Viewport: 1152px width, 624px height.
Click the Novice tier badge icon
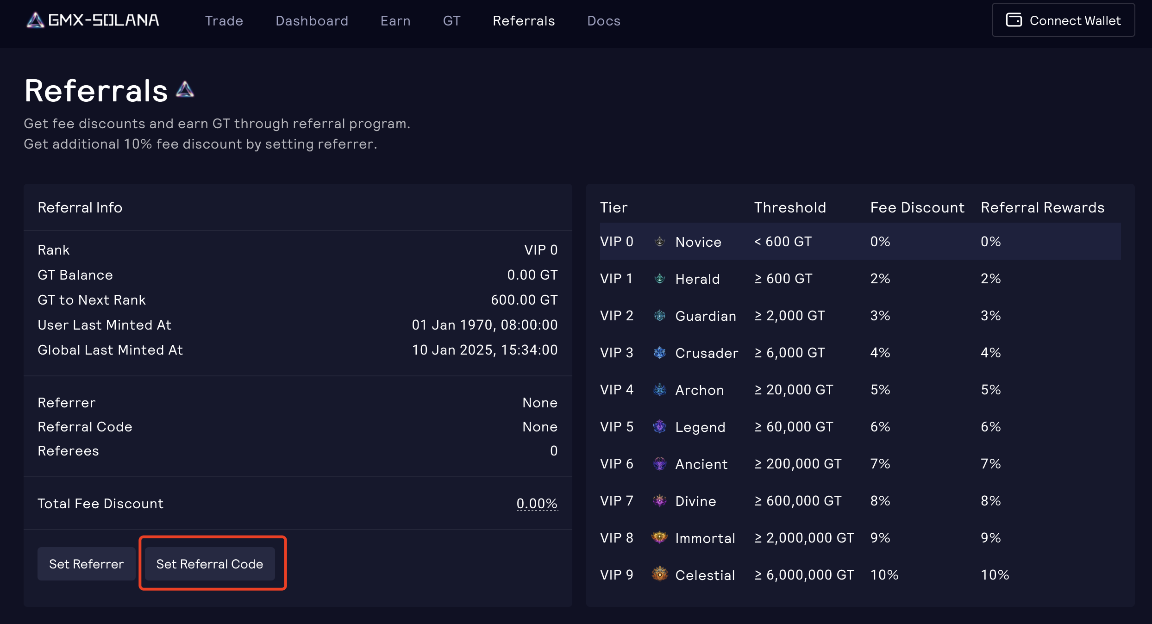pyautogui.click(x=660, y=241)
